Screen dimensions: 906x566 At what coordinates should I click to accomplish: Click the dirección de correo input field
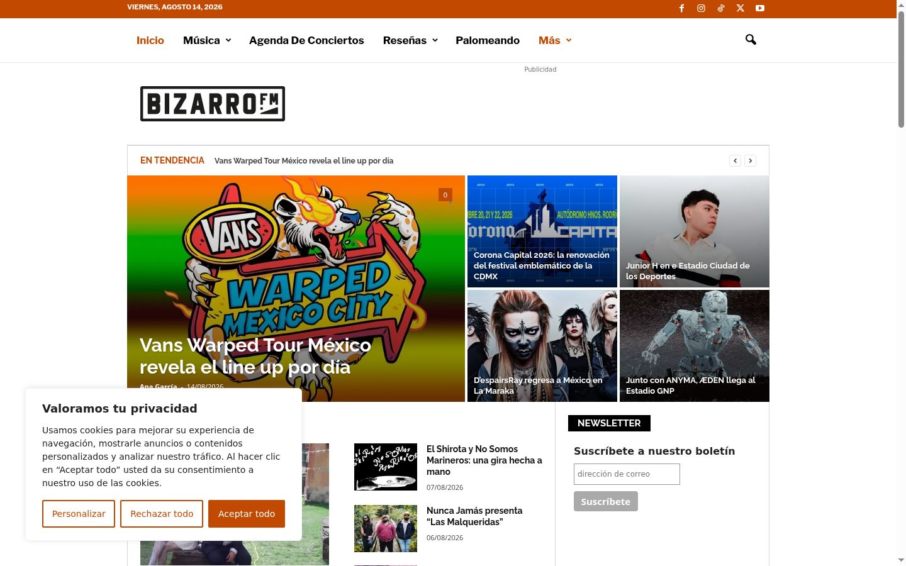627,474
